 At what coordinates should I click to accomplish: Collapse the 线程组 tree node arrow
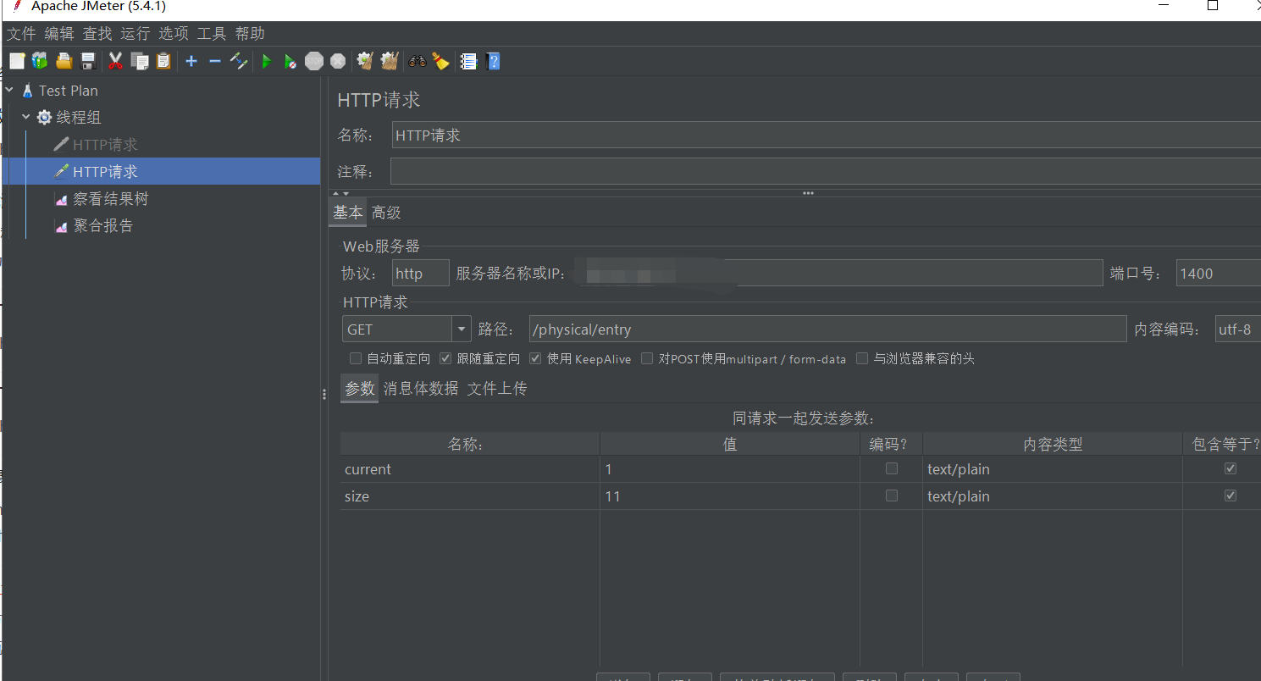tap(26, 117)
